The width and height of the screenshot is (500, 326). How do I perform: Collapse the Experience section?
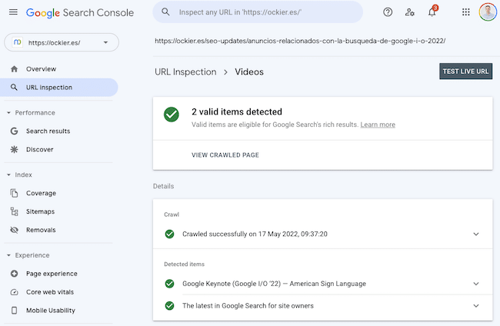click(8, 255)
